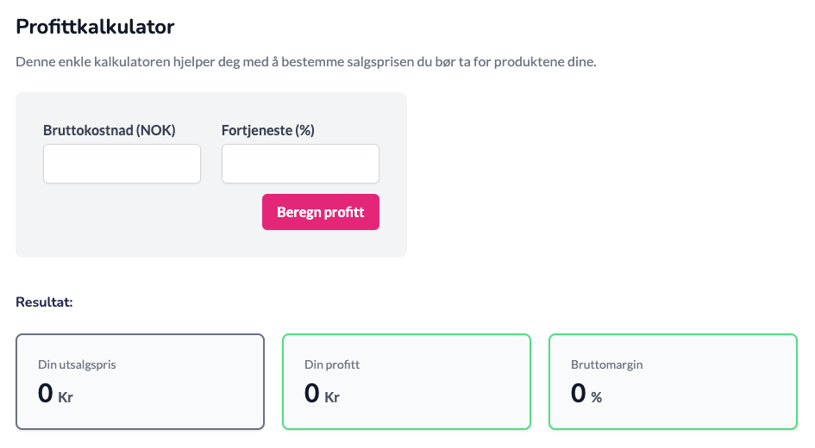
Task: Click the 0 value under Din utsalgspris
Action: (x=46, y=394)
